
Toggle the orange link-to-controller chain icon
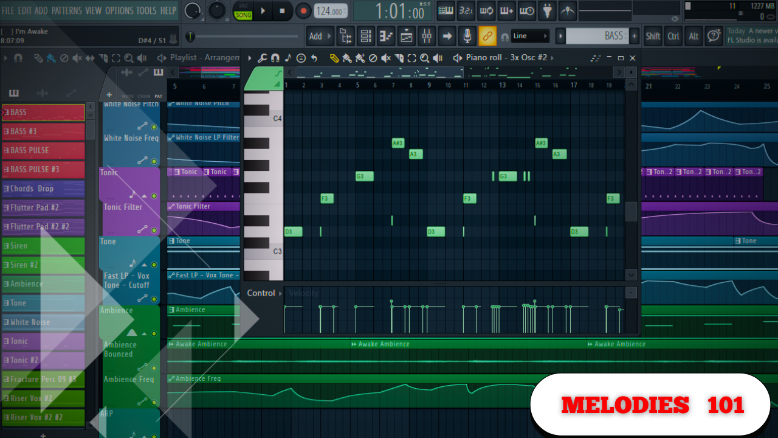pos(487,36)
